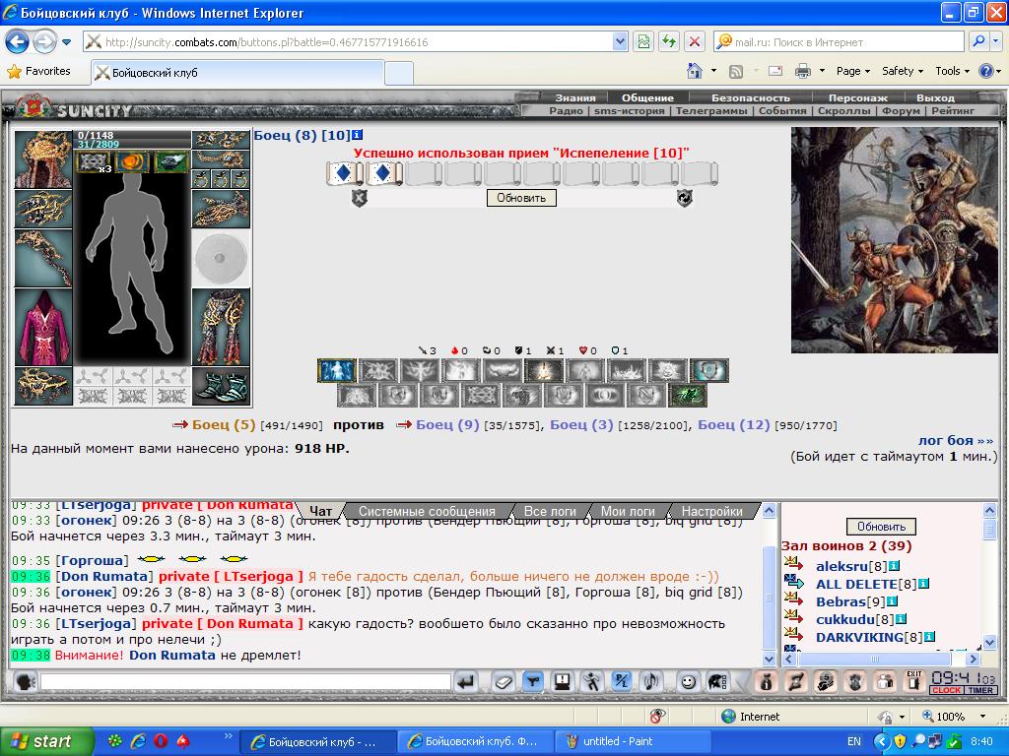This screenshot has width=1009, height=756.
Task: Open the Радио submenu link
Action: click(566, 110)
